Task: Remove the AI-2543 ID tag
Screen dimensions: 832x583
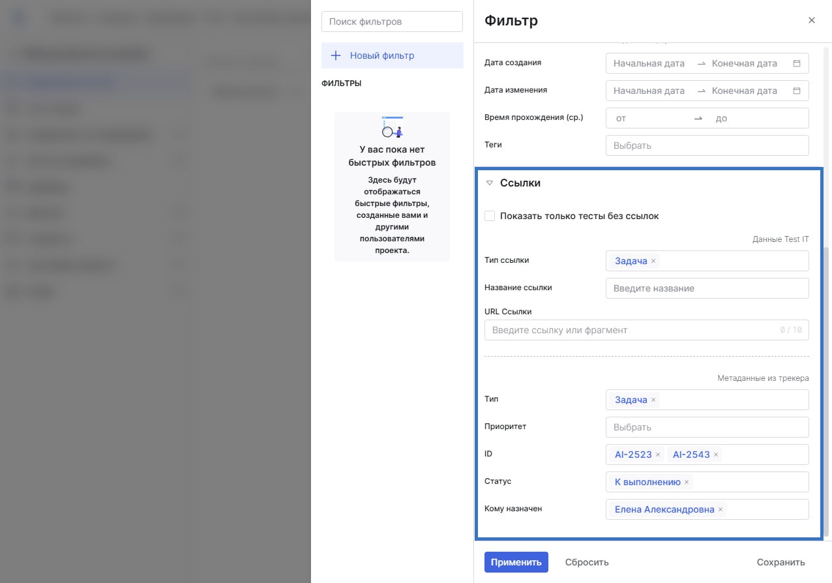Action: click(716, 455)
